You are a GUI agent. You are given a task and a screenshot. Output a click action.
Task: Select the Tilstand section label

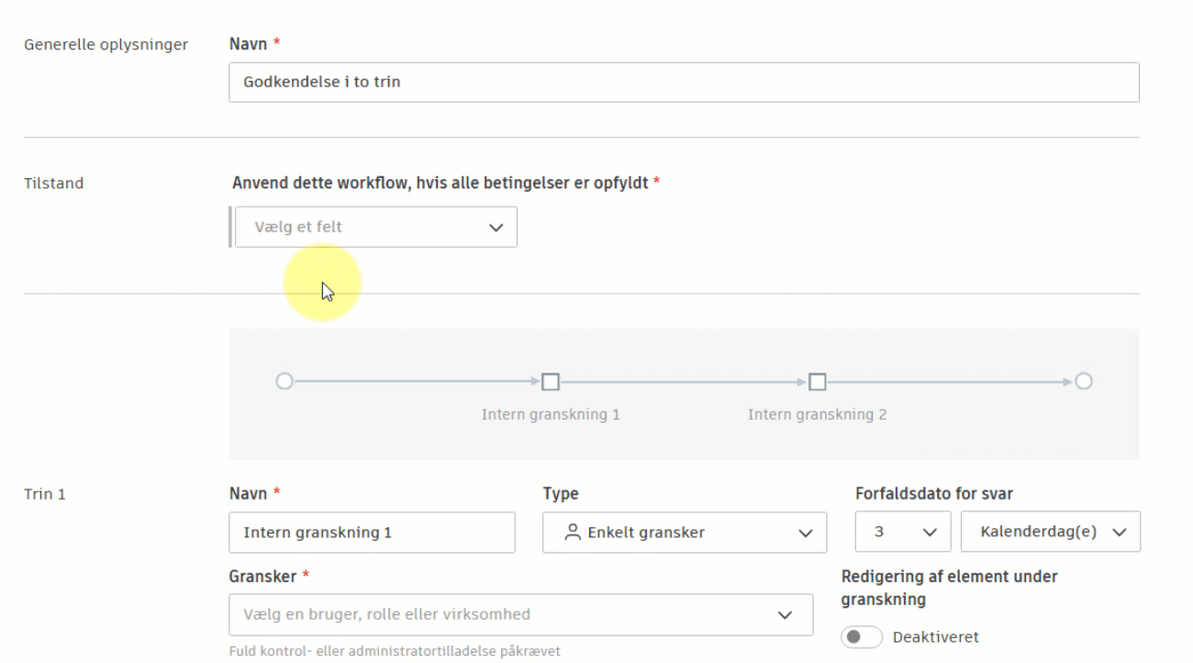click(x=53, y=183)
